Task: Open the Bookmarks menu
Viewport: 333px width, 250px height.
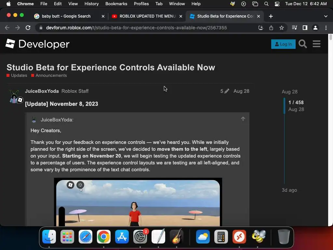Action: [x=116, y=4]
